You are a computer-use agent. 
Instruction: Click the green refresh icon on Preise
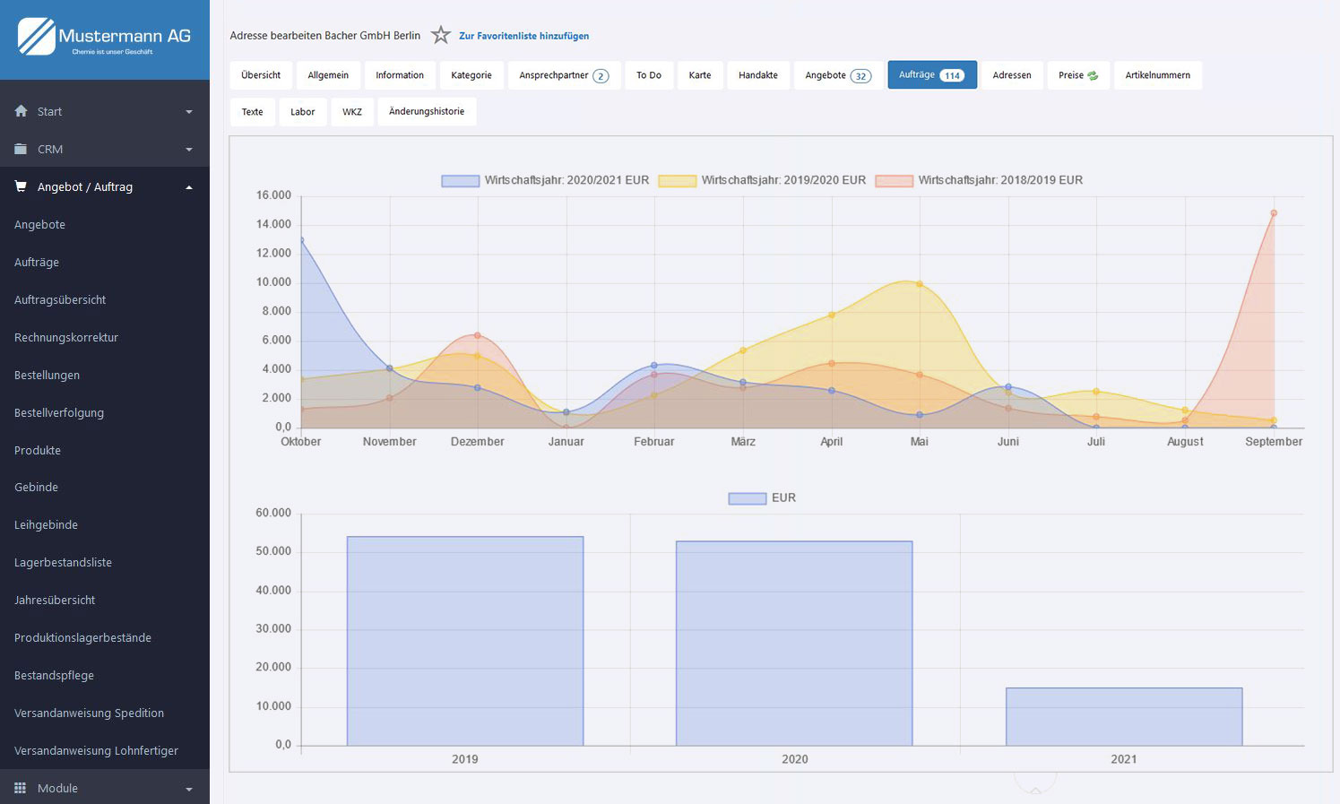point(1093,76)
